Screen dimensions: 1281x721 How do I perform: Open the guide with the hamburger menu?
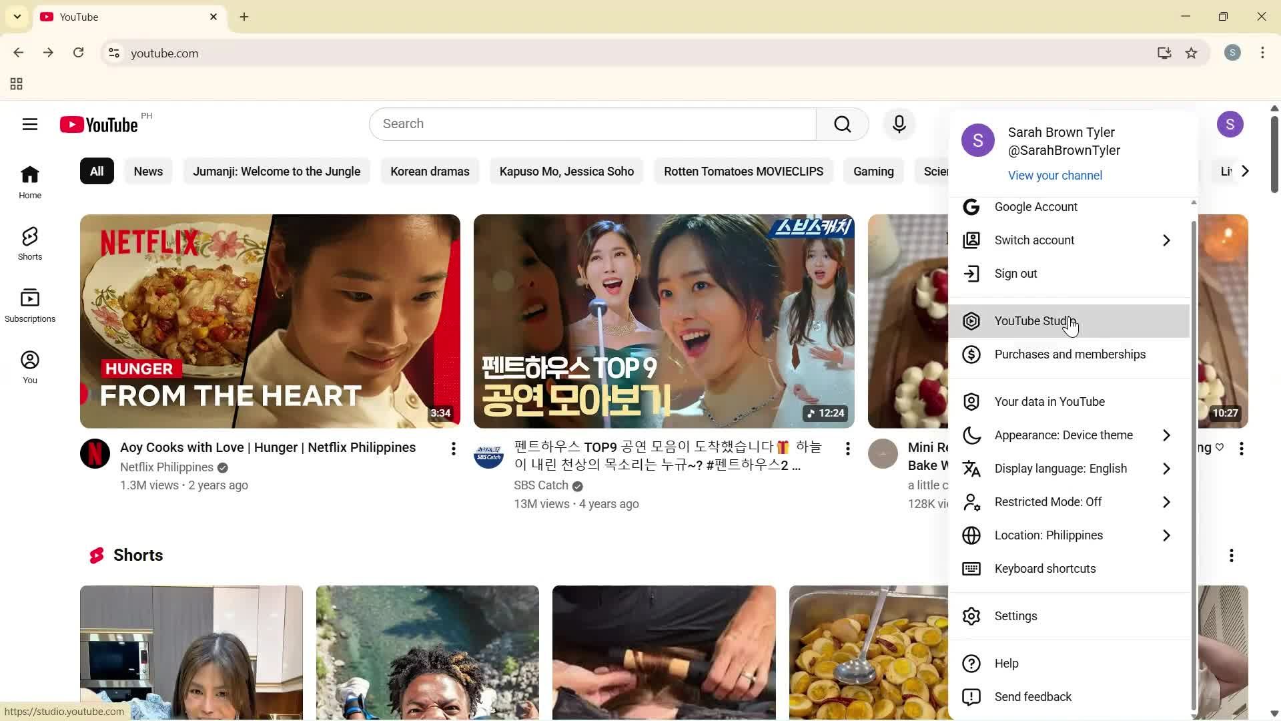coord(29,124)
